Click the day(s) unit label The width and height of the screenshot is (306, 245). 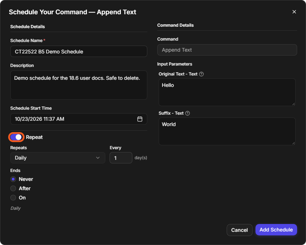pos(141,158)
